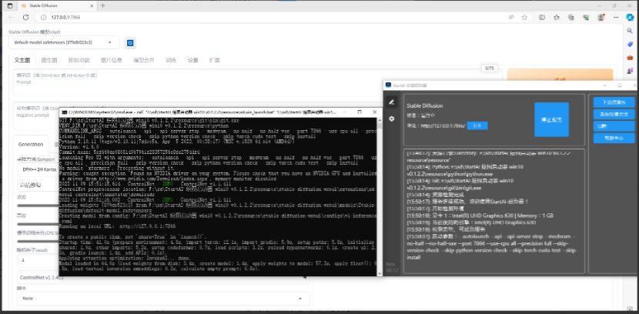Switch to the 图生图 tab
Image resolution: width=639 pixels, height=314 pixels.
point(49,60)
